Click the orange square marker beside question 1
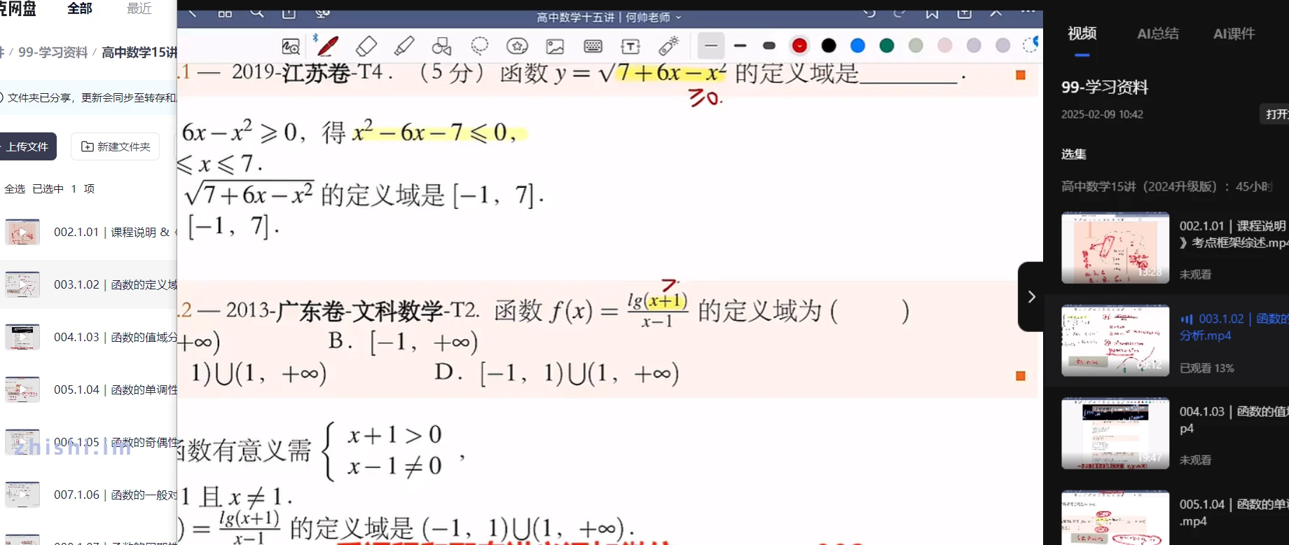 point(1021,75)
